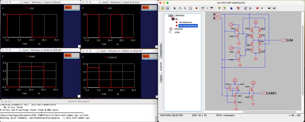The width and height of the screenshot is (305, 122).
Task: Collapse the alu library node
Action: click(169, 19)
